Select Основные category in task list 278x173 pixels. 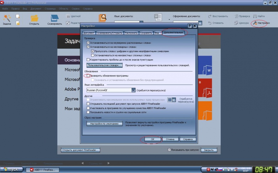69,60
